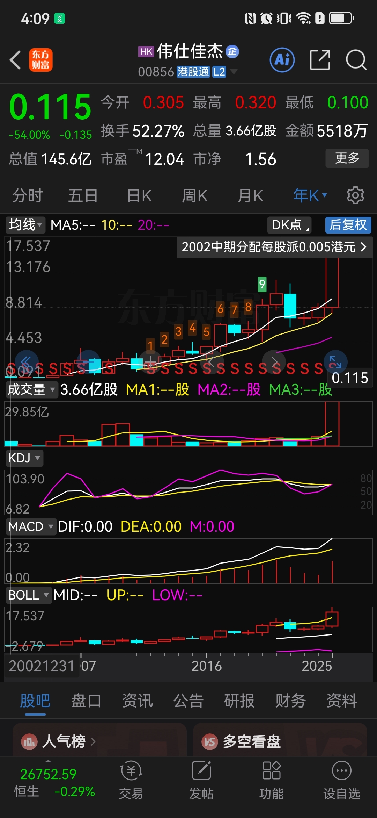Select the 资料 tab

point(342,701)
